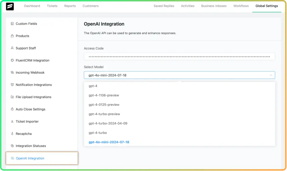Select the Global Settings tab
The height and width of the screenshot is (171, 287).
click(267, 6)
